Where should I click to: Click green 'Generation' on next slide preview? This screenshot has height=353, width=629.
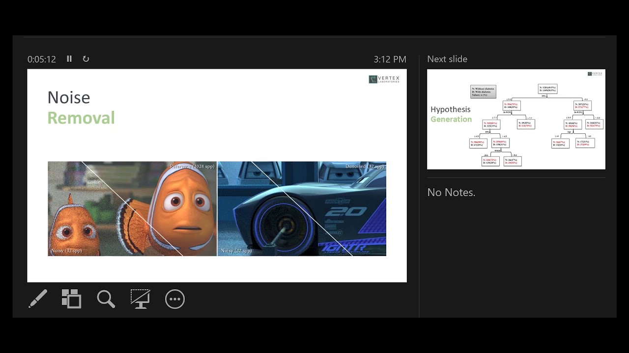pos(451,119)
